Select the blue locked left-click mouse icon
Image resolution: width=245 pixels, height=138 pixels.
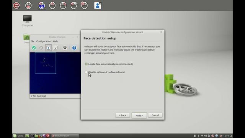tap(42, 5)
